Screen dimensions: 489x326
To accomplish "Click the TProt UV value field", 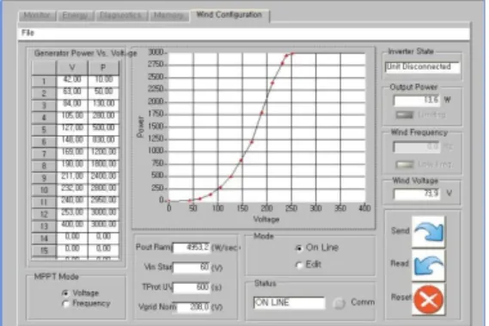I will [x=191, y=287].
